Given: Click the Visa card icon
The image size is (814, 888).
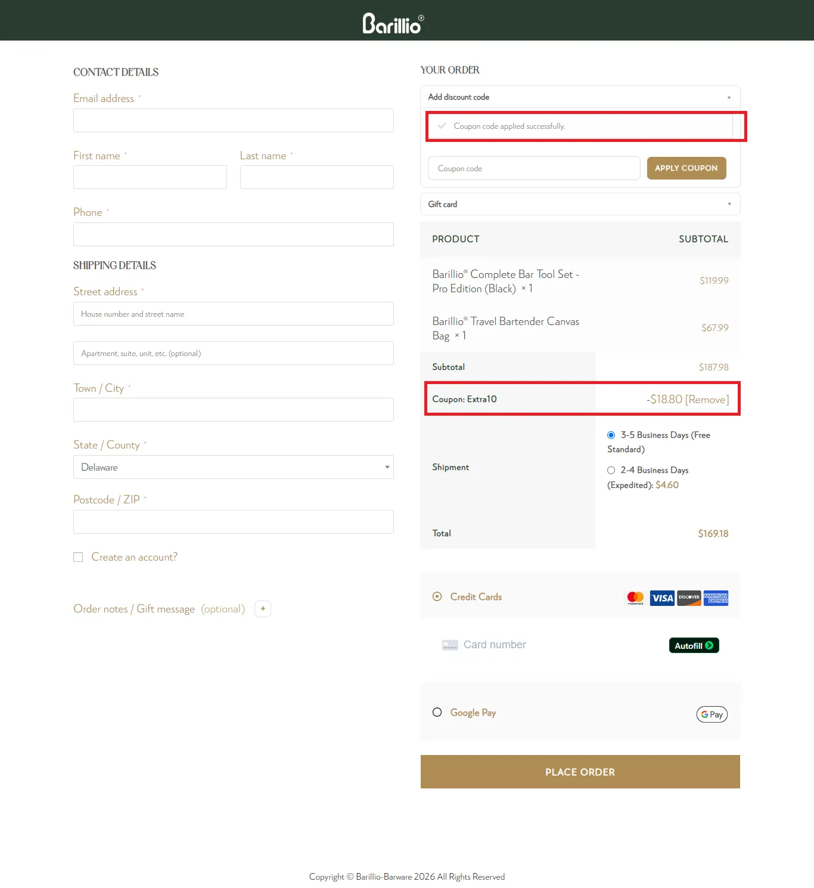Looking at the screenshot, I should point(662,598).
